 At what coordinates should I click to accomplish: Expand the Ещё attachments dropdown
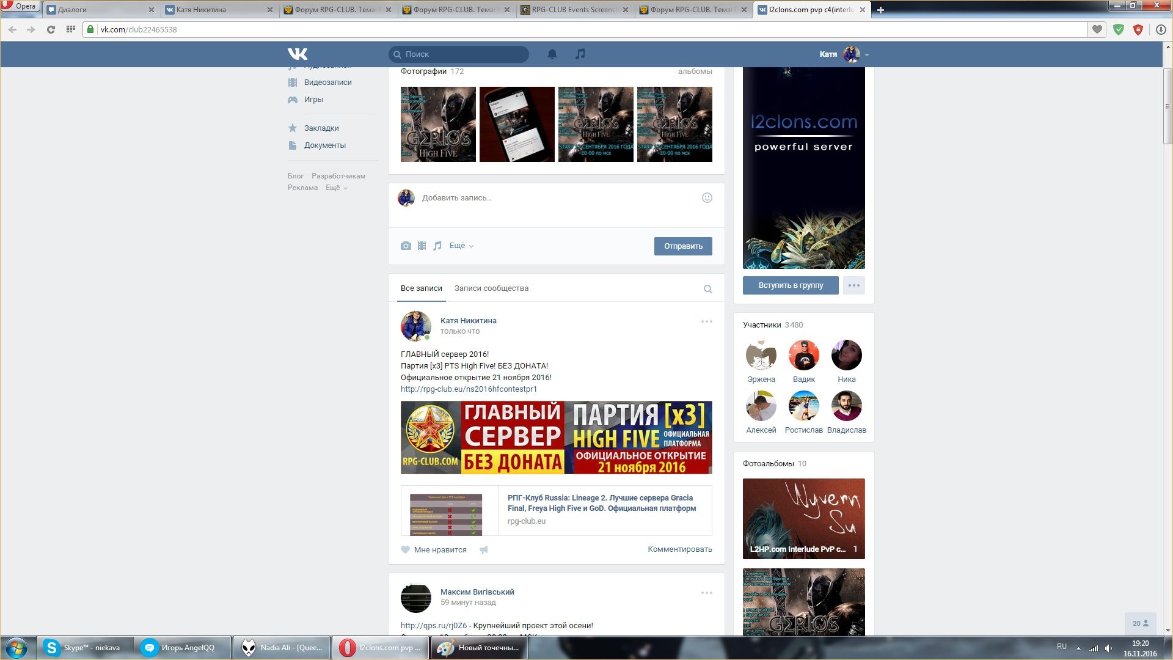(461, 246)
